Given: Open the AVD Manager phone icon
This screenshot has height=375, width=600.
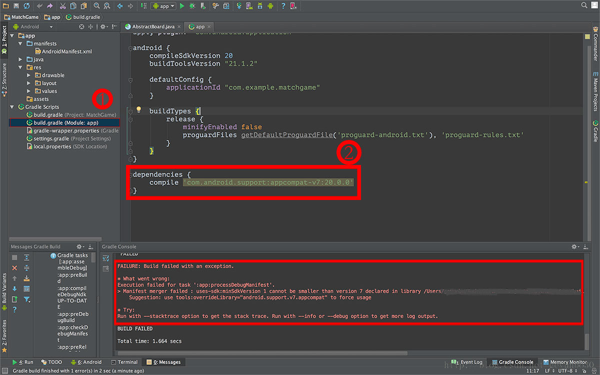Looking at the screenshot, I should click(249, 6).
